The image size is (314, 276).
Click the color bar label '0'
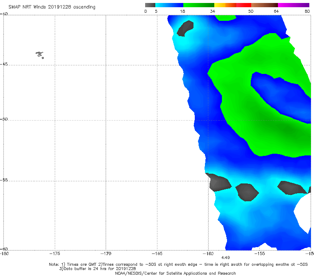(146, 11)
